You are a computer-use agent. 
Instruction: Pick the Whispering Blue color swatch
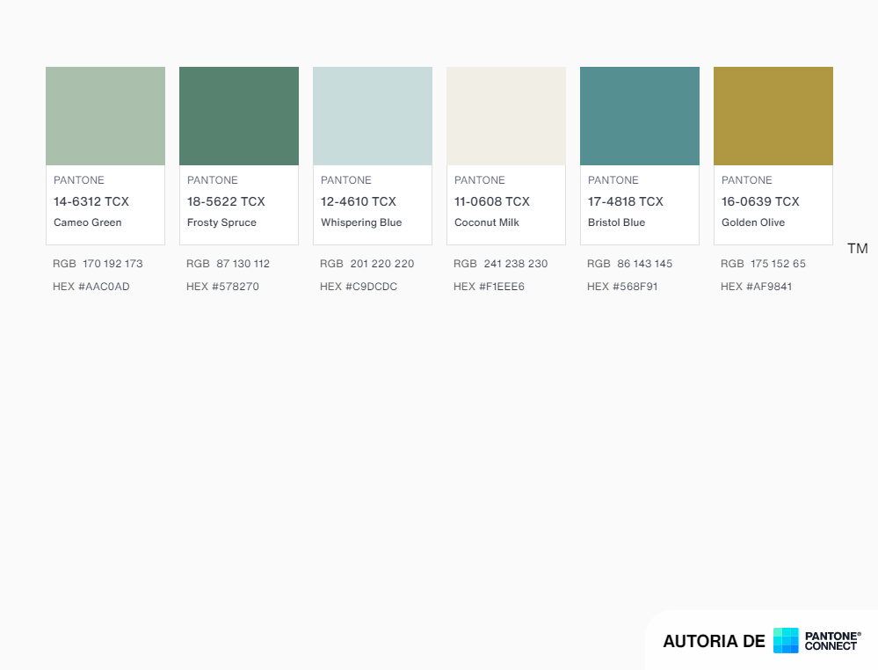(x=373, y=116)
